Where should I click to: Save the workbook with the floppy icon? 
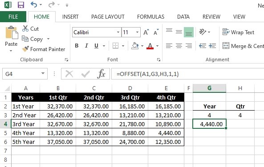tap(21, 5)
